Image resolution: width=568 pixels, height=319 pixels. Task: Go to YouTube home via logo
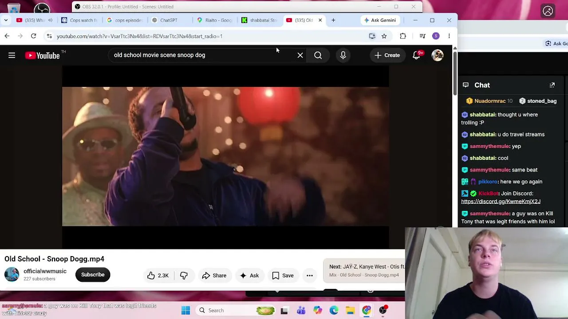pyautogui.click(x=42, y=55)
